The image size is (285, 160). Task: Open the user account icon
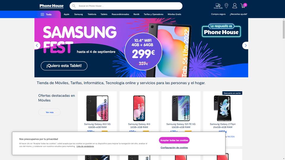pyautogui.click(x=235, y=6)
